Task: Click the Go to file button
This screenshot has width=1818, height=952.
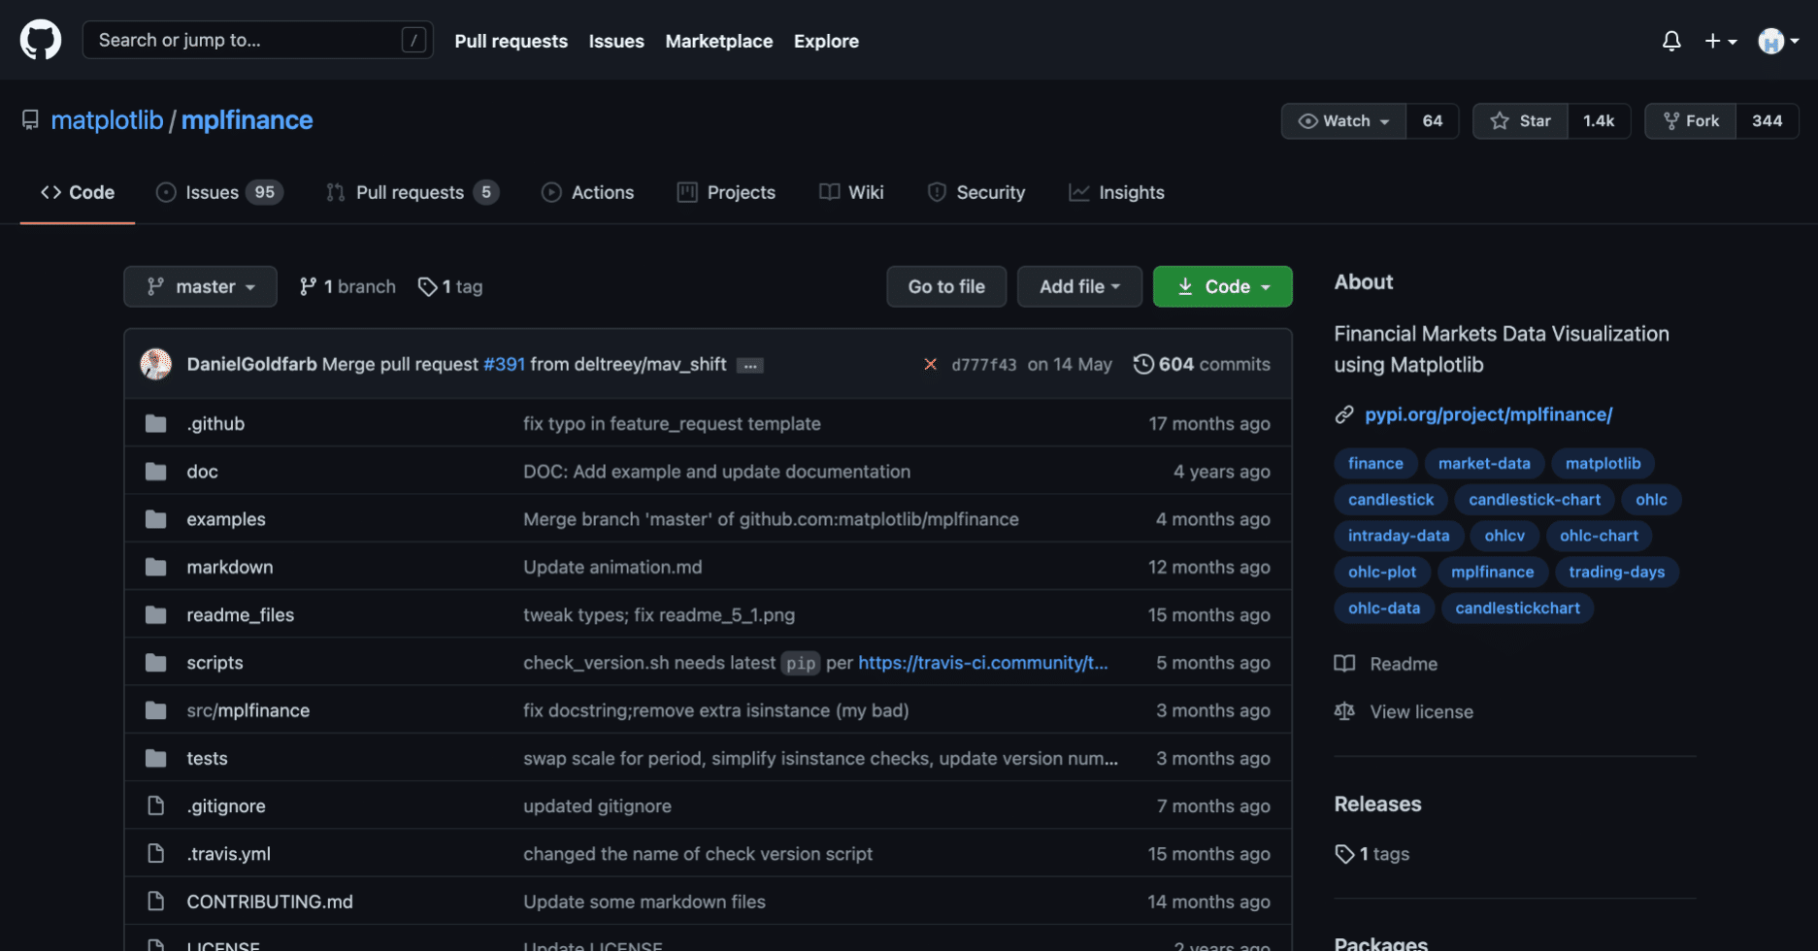Action: [945, 286]
